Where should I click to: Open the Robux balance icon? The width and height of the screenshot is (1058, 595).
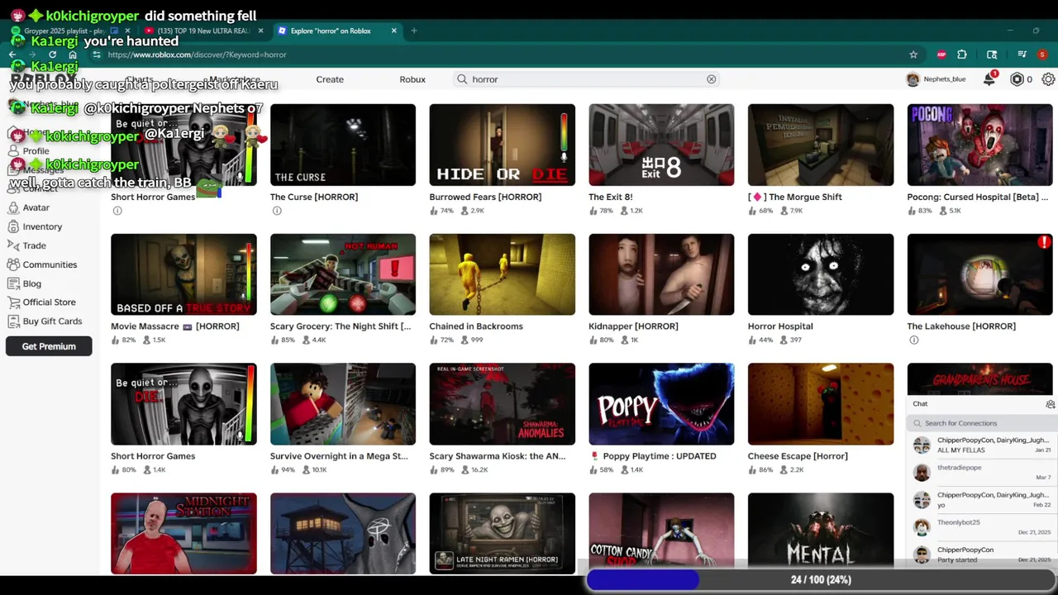(x=1017, y=79)
